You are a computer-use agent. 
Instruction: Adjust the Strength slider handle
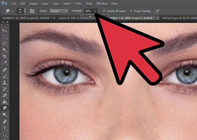(x=90, y=17)
